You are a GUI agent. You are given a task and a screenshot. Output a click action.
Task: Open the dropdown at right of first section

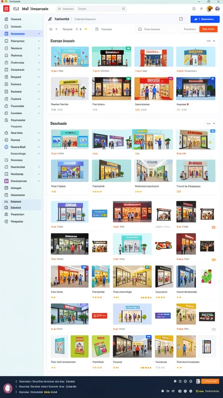(211, 41)
